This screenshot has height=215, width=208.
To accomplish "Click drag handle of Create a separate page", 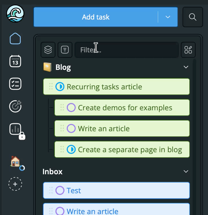I will point(62,149).
